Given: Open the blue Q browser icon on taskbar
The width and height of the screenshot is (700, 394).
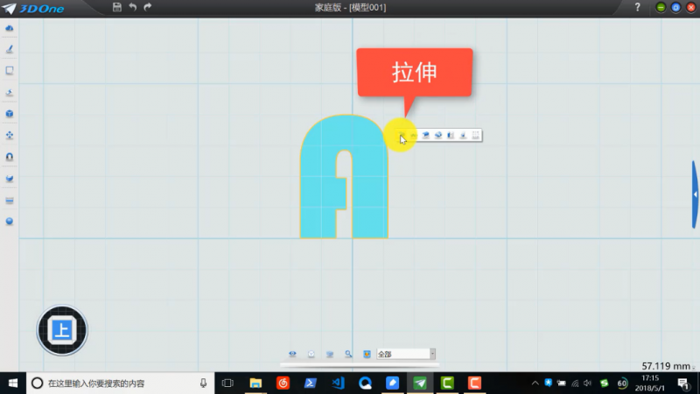Looking at the screenshot, I should pos(365,383).
